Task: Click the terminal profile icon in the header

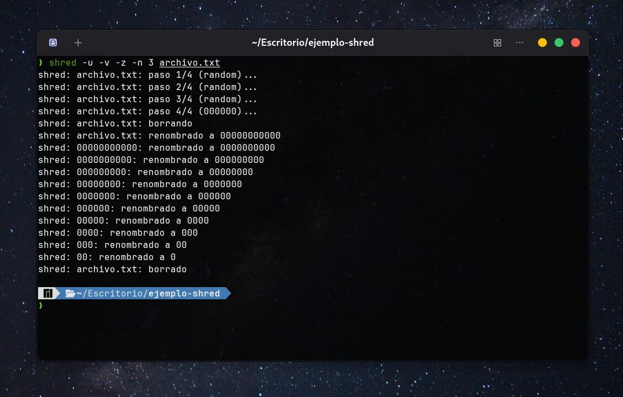Action: [53, 43]
